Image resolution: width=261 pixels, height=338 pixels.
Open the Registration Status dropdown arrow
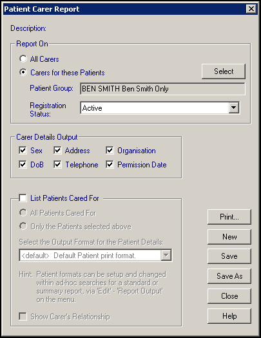233,108
